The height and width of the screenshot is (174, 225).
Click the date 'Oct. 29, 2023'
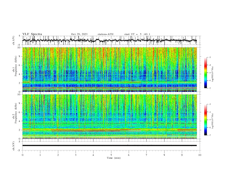pos(79,34)
